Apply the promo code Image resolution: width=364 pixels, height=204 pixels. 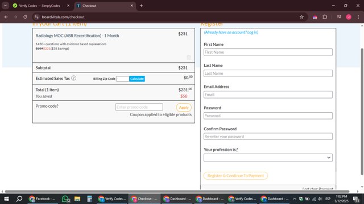coord(184,107)
